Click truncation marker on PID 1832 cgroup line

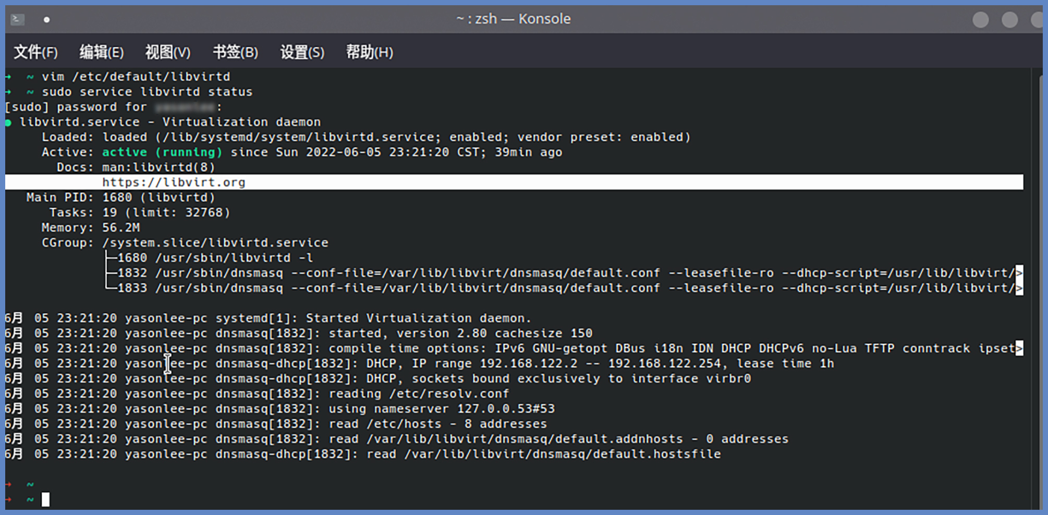[x=1019, y=273]
